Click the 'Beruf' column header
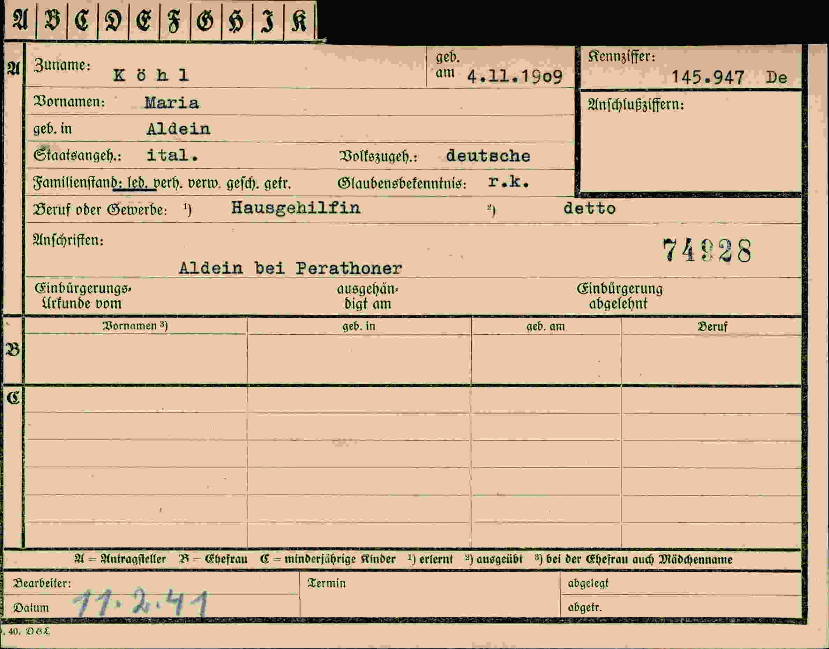Screen dimensions: 829x649 712,327
